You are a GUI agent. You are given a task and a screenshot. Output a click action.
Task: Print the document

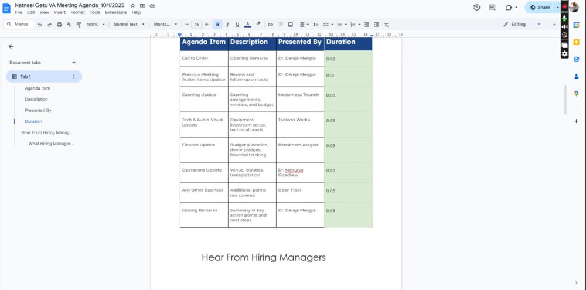click(x=59, y=25)
